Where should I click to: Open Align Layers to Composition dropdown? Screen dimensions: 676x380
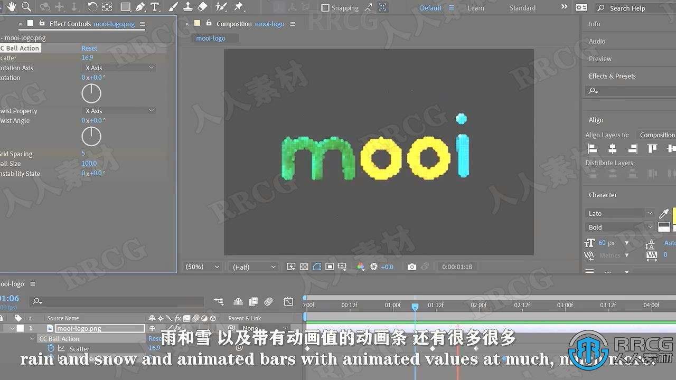point(656,135)
